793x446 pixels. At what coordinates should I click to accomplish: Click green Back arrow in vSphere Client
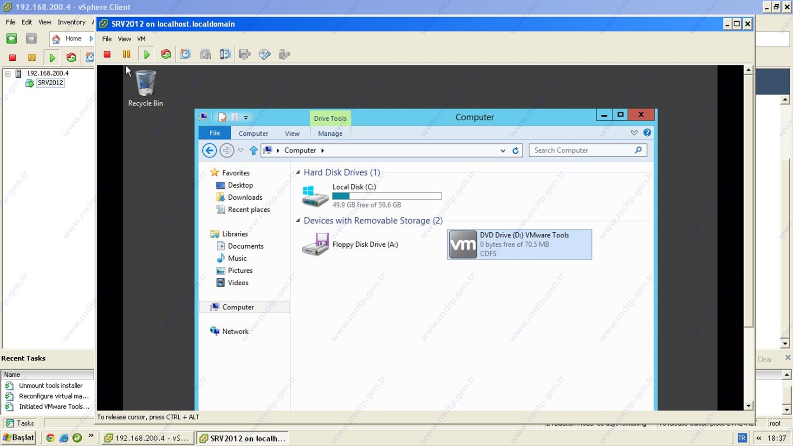[x=12, y=39]
